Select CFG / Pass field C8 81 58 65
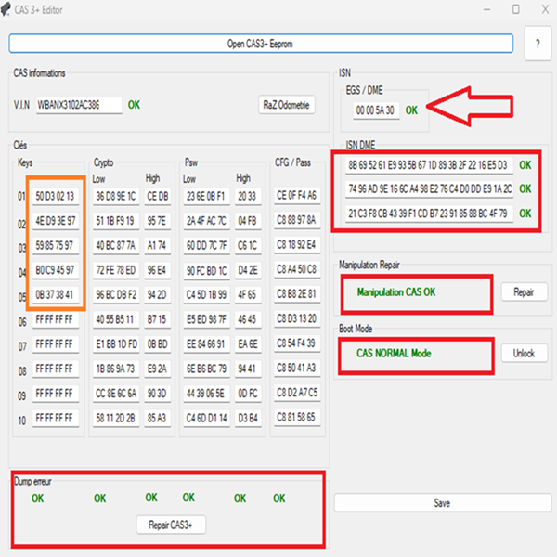557x557 pixels. coord(297,418)
